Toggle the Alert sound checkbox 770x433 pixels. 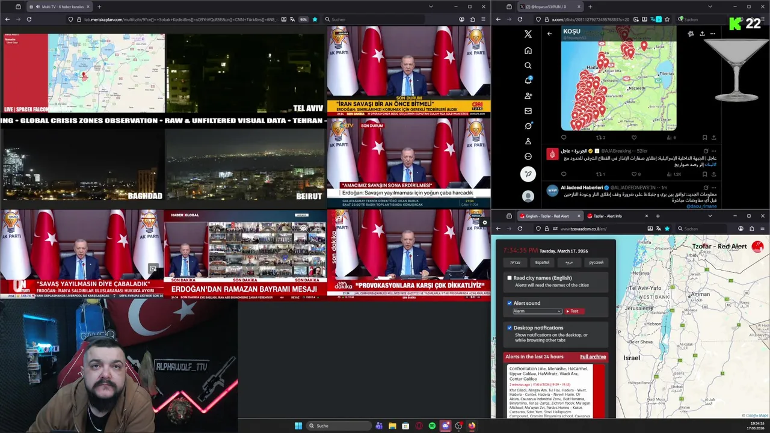(510, 303)
